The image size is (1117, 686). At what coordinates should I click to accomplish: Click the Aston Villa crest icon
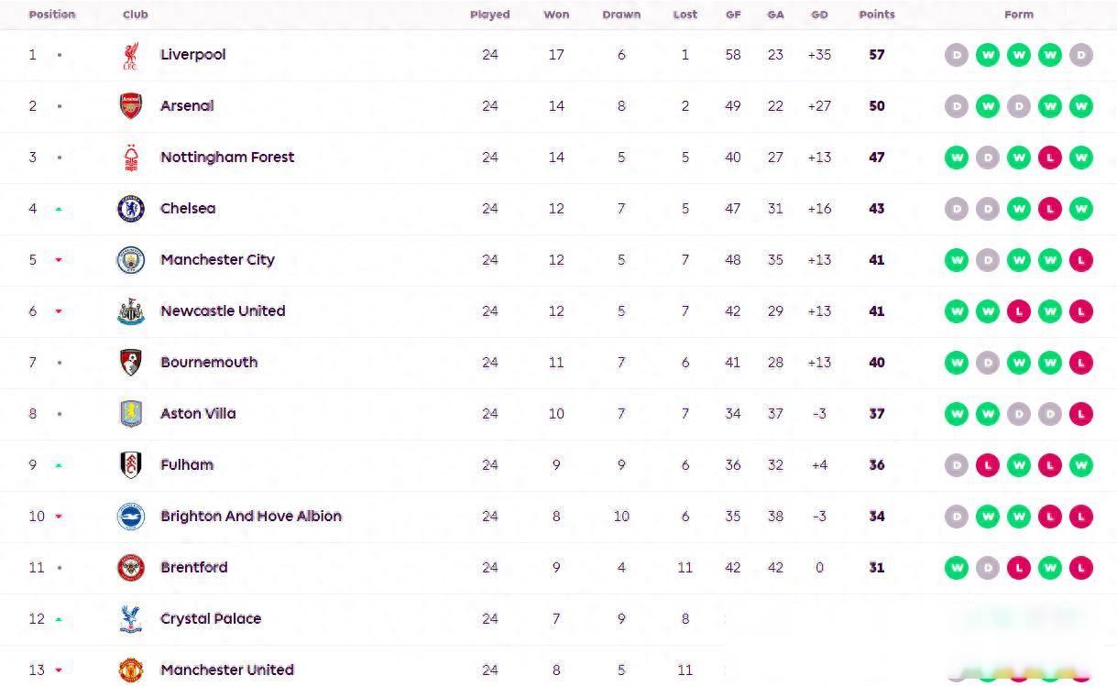coord(130,414)
